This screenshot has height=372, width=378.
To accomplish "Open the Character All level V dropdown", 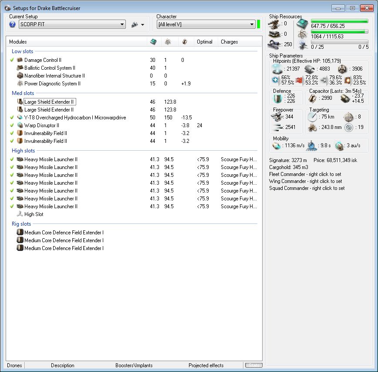I will (x=206, y=24).
